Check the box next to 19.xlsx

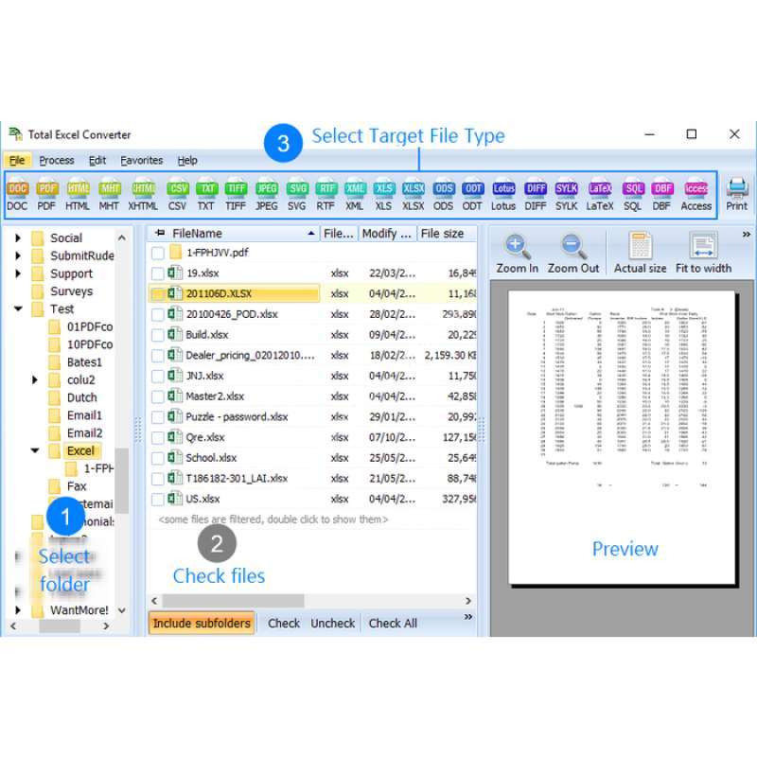tap(157, 274)
